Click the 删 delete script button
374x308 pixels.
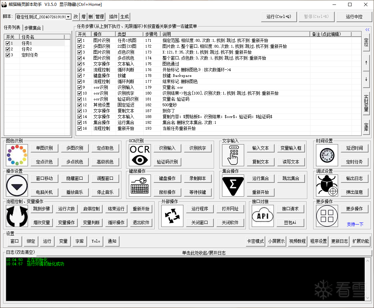[90, 17]
